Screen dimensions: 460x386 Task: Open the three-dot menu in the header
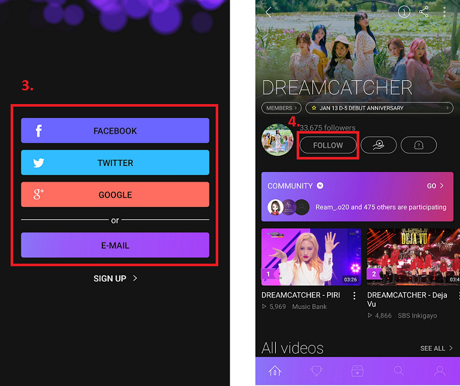444,12
